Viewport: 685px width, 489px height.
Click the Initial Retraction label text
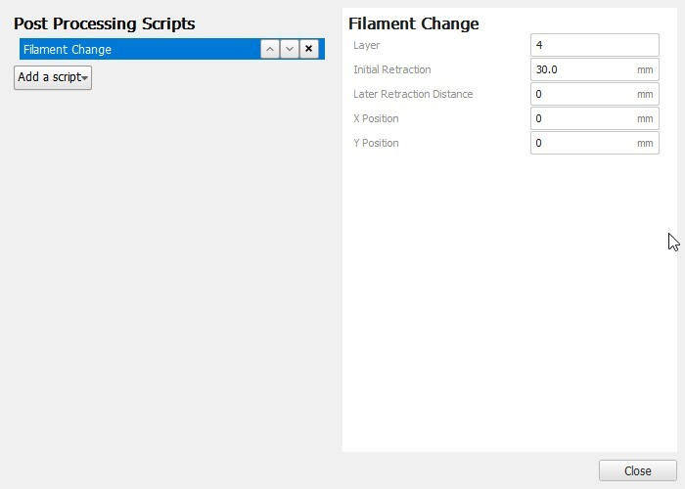(x=391, y=69)
